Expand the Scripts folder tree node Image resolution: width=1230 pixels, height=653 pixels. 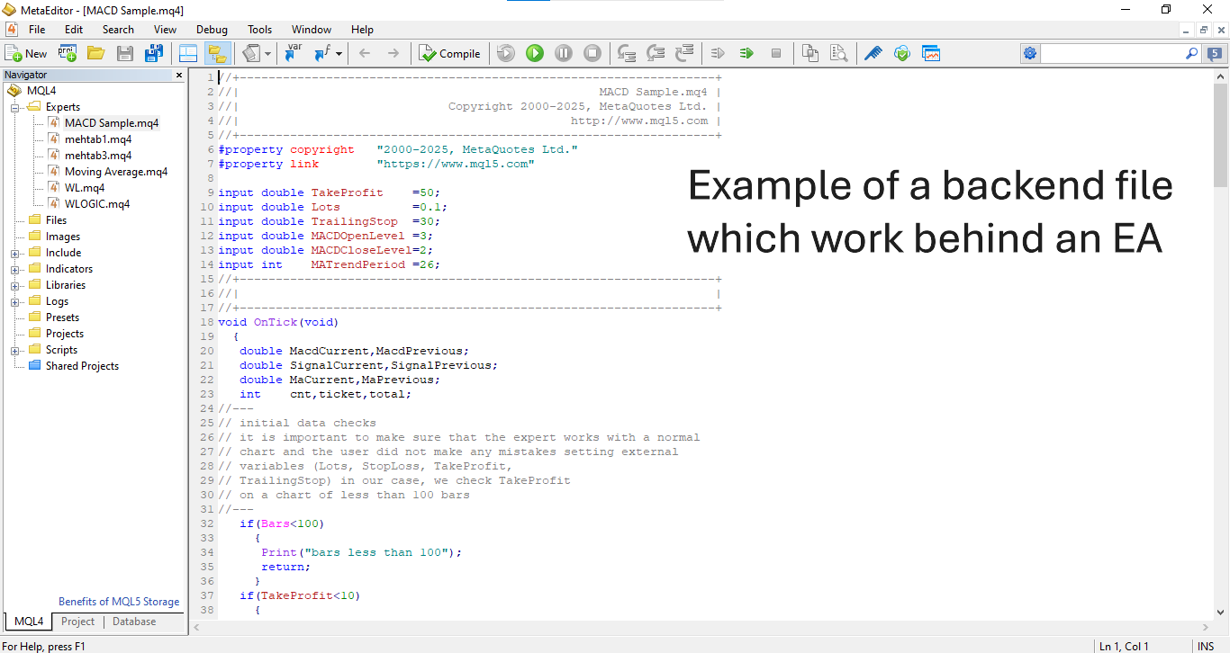[15, 350]
